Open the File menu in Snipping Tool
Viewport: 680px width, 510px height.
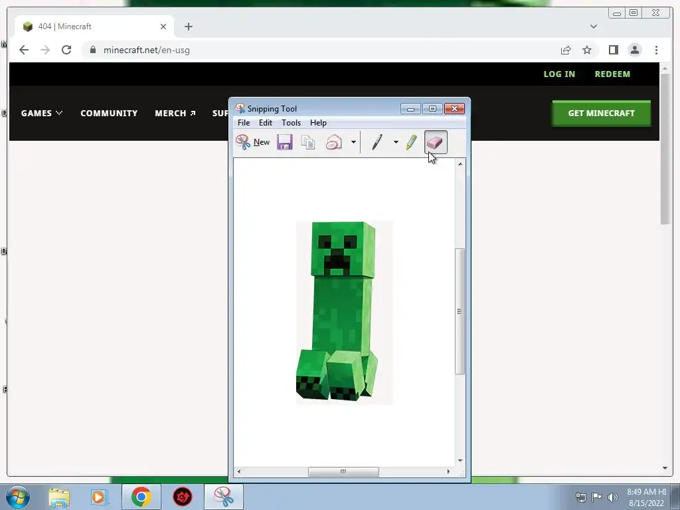coord(244,123)
